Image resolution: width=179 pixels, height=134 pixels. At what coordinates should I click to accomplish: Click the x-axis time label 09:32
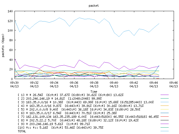[x=34, y=83]
